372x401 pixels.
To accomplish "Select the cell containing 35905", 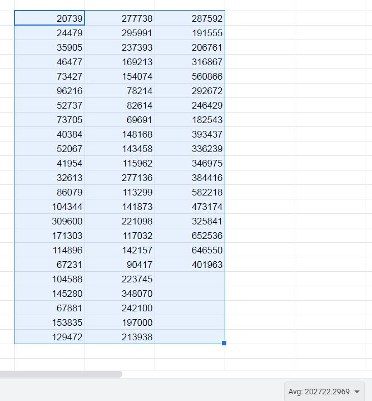I will (x=49, y=47).
